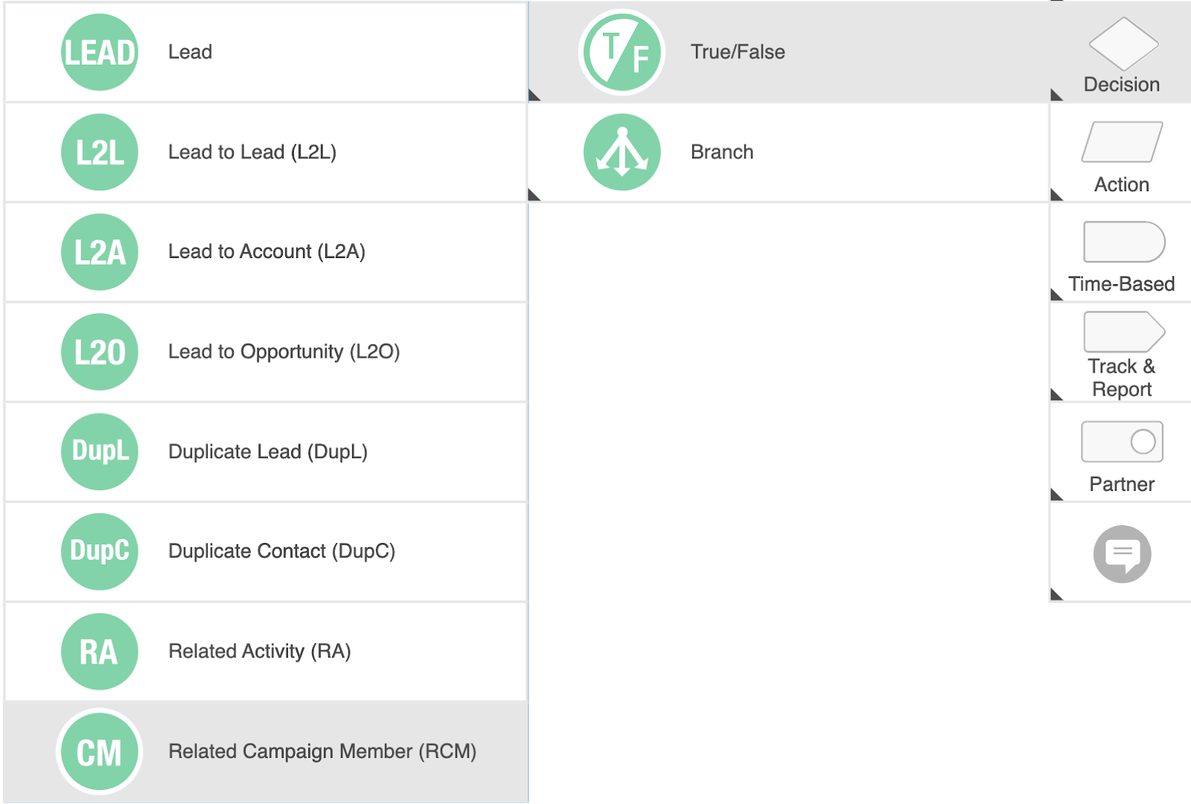The height and width of the screenshot is (804, 1191).
Task: Expand the Branch row corner arrow
Action: (534, 195)
